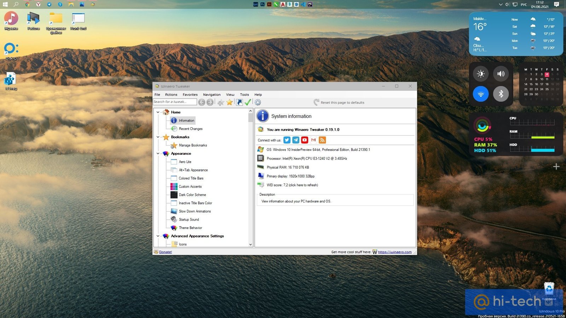Open the Donate! link

tap(166, 252)
